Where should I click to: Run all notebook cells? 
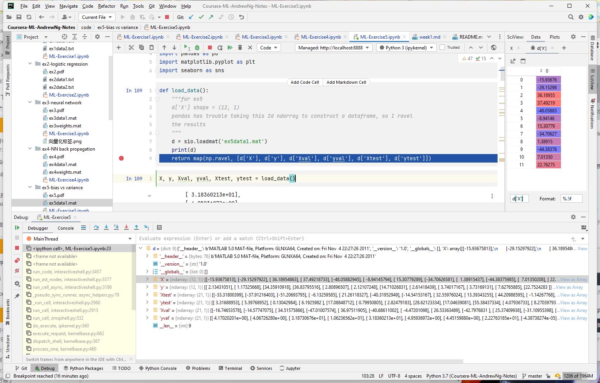(230, 47)
